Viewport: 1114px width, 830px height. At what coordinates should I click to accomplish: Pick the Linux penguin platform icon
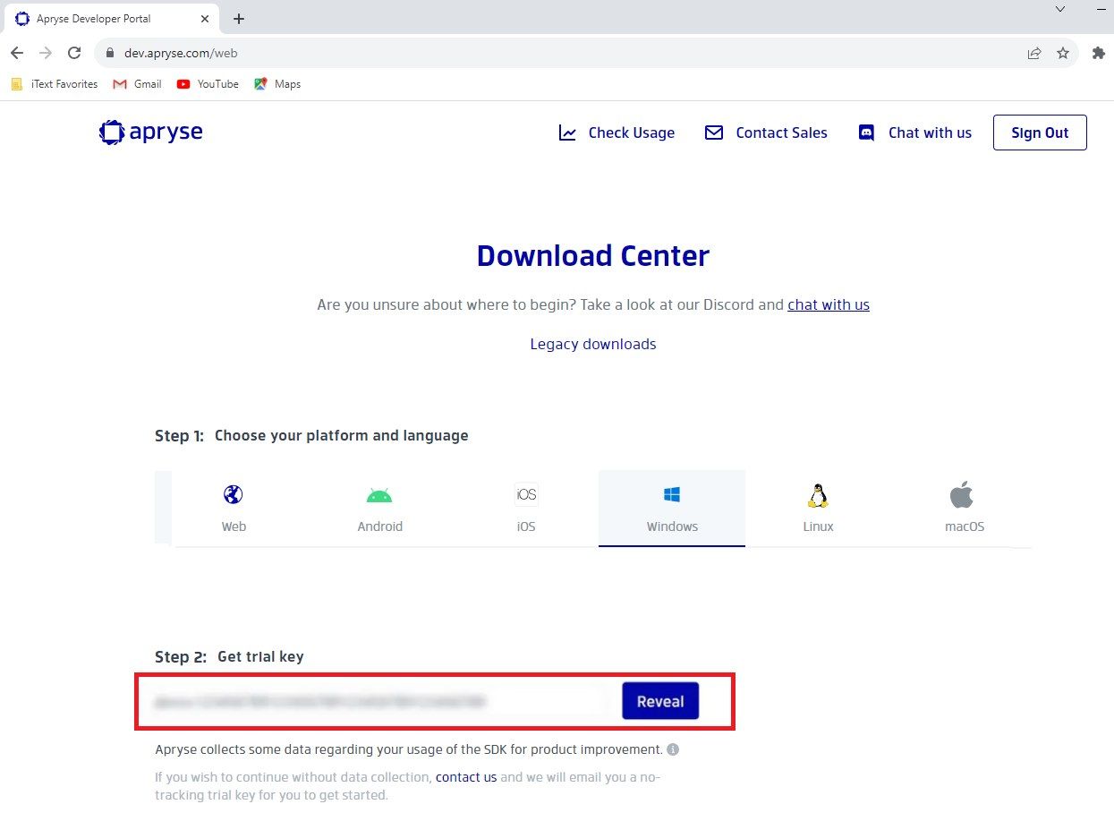pos(817,493)
